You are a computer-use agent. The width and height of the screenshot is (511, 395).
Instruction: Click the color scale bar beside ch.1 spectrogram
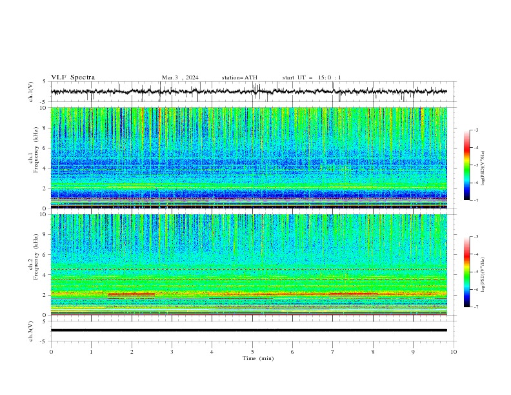(466, 165)
